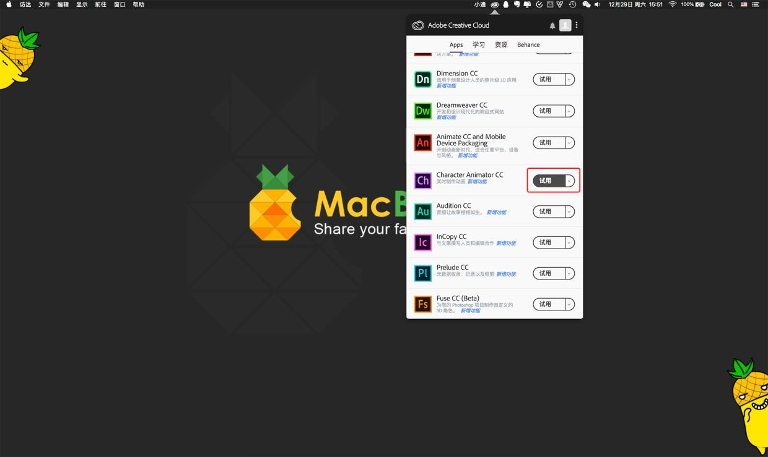Click the checkmark circle icon in menu bar
Screen dimensions: 768x457
[539, 4]
